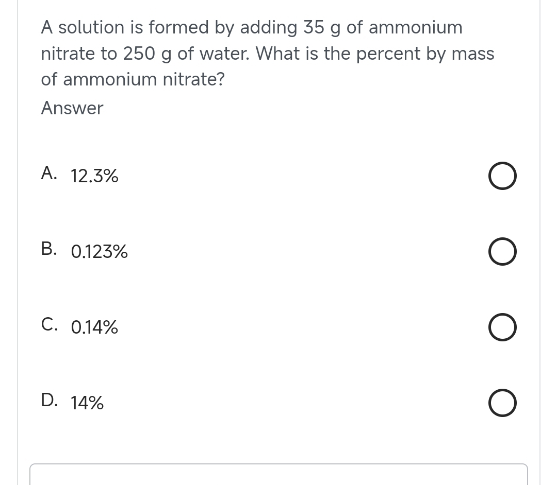Select the radio button for option C
557x485 pixels.
502,327
